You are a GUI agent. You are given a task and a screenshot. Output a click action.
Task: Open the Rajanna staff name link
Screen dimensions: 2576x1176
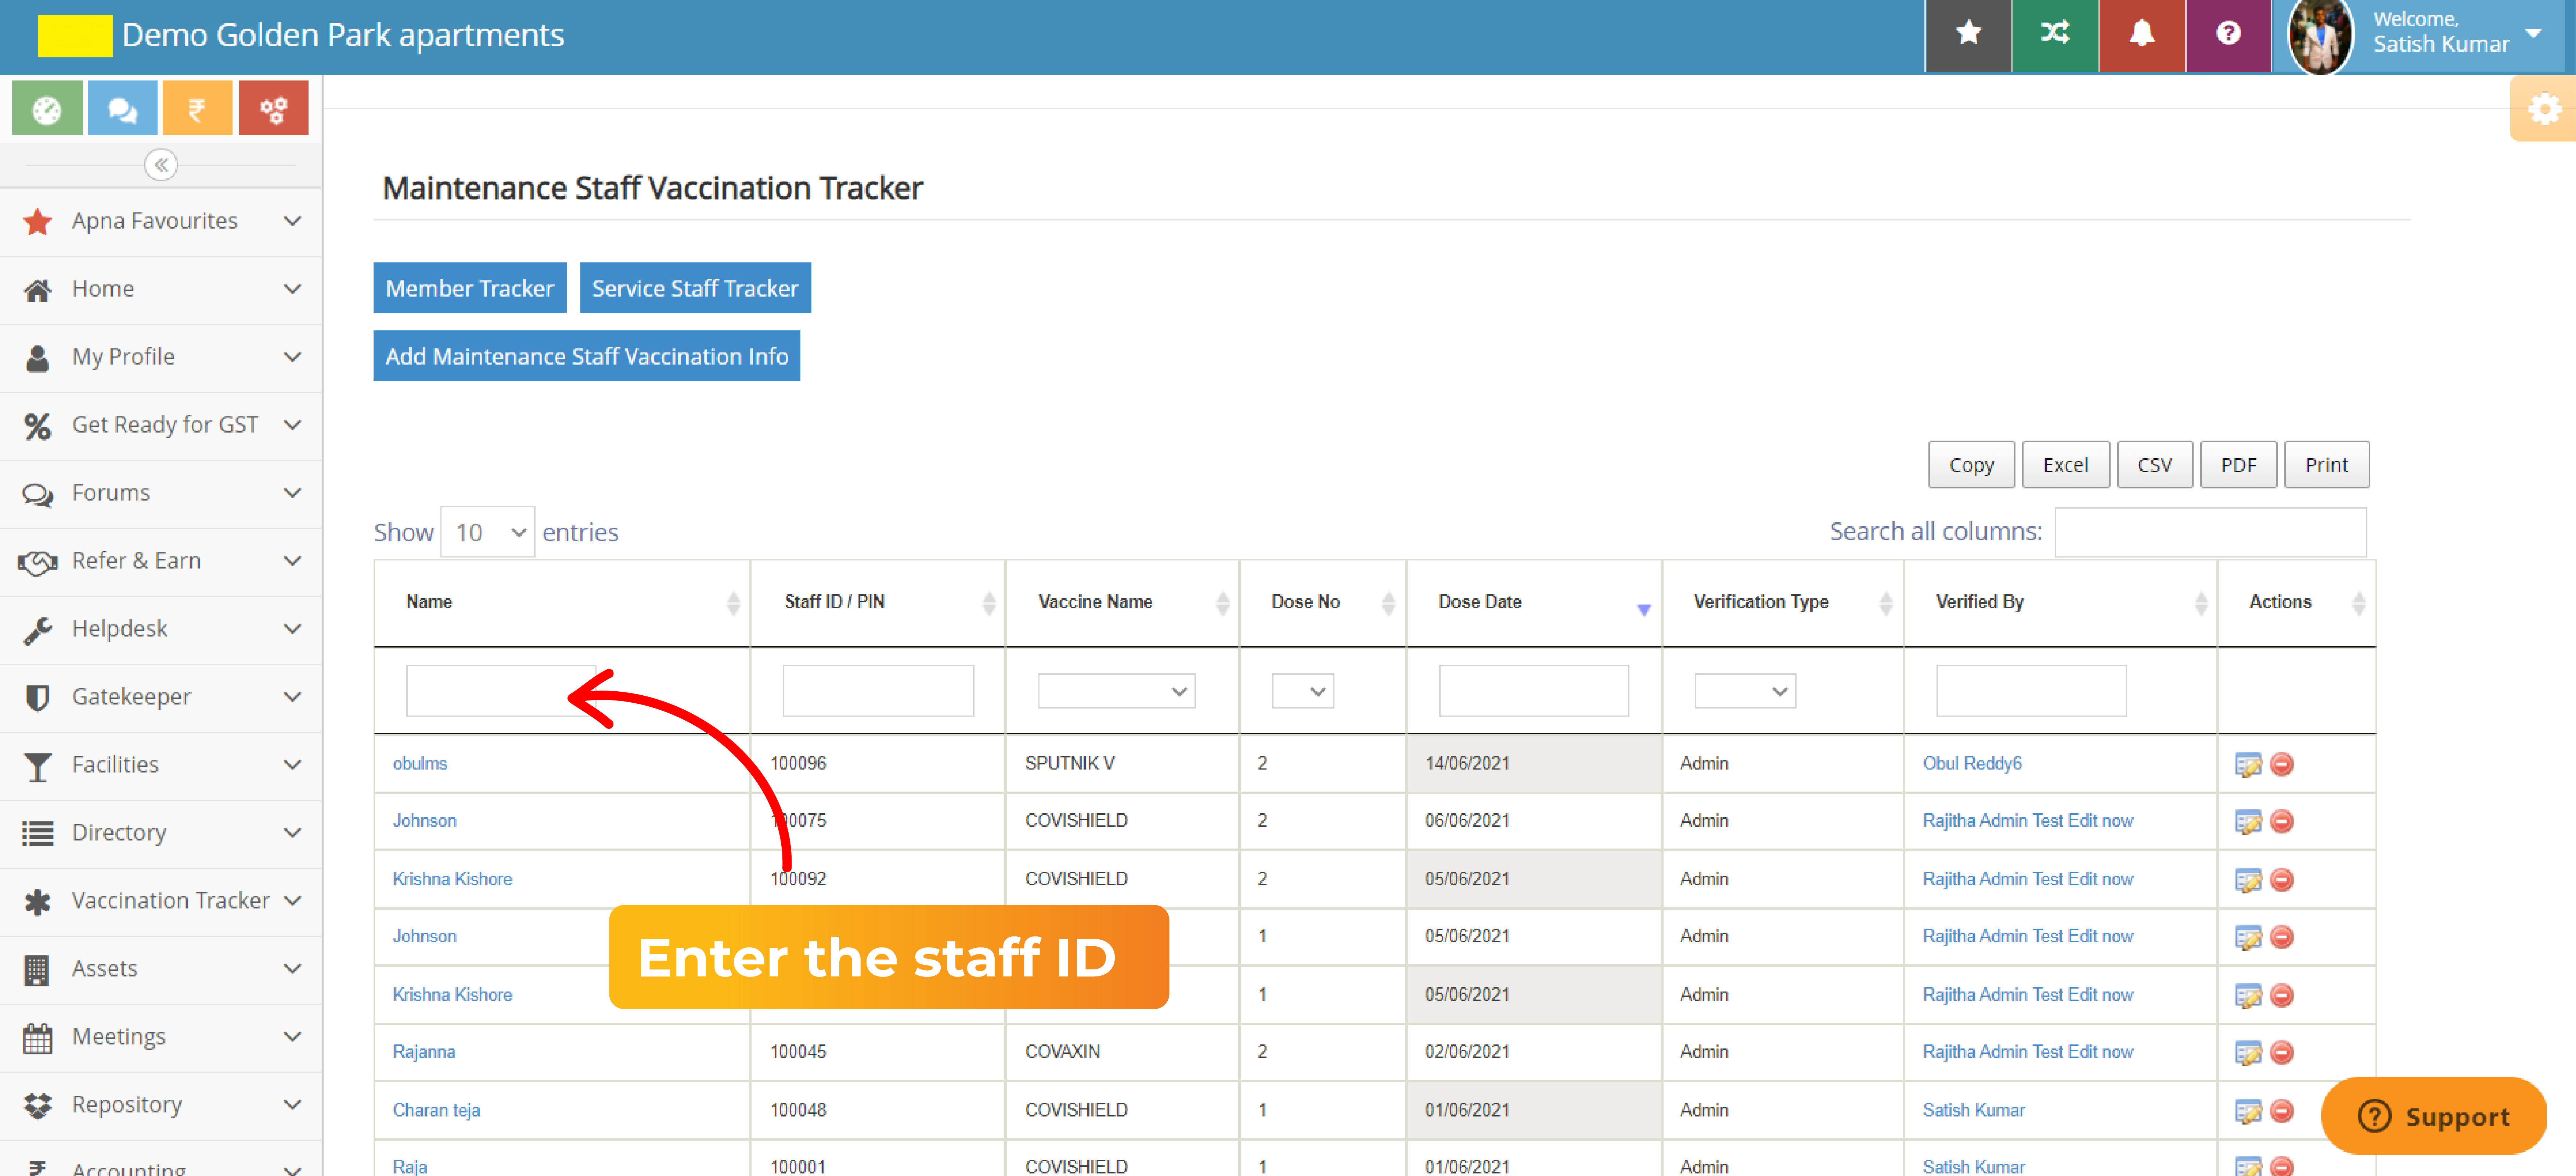click(x=423, y=1052)
